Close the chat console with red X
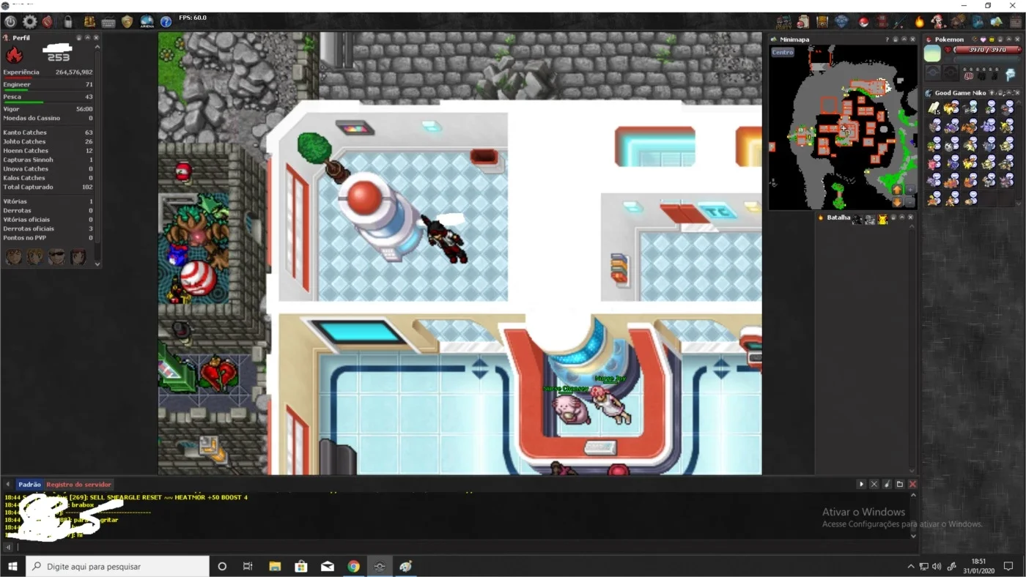This screenshot has width=1026, height=577. [x=912, y=484]
